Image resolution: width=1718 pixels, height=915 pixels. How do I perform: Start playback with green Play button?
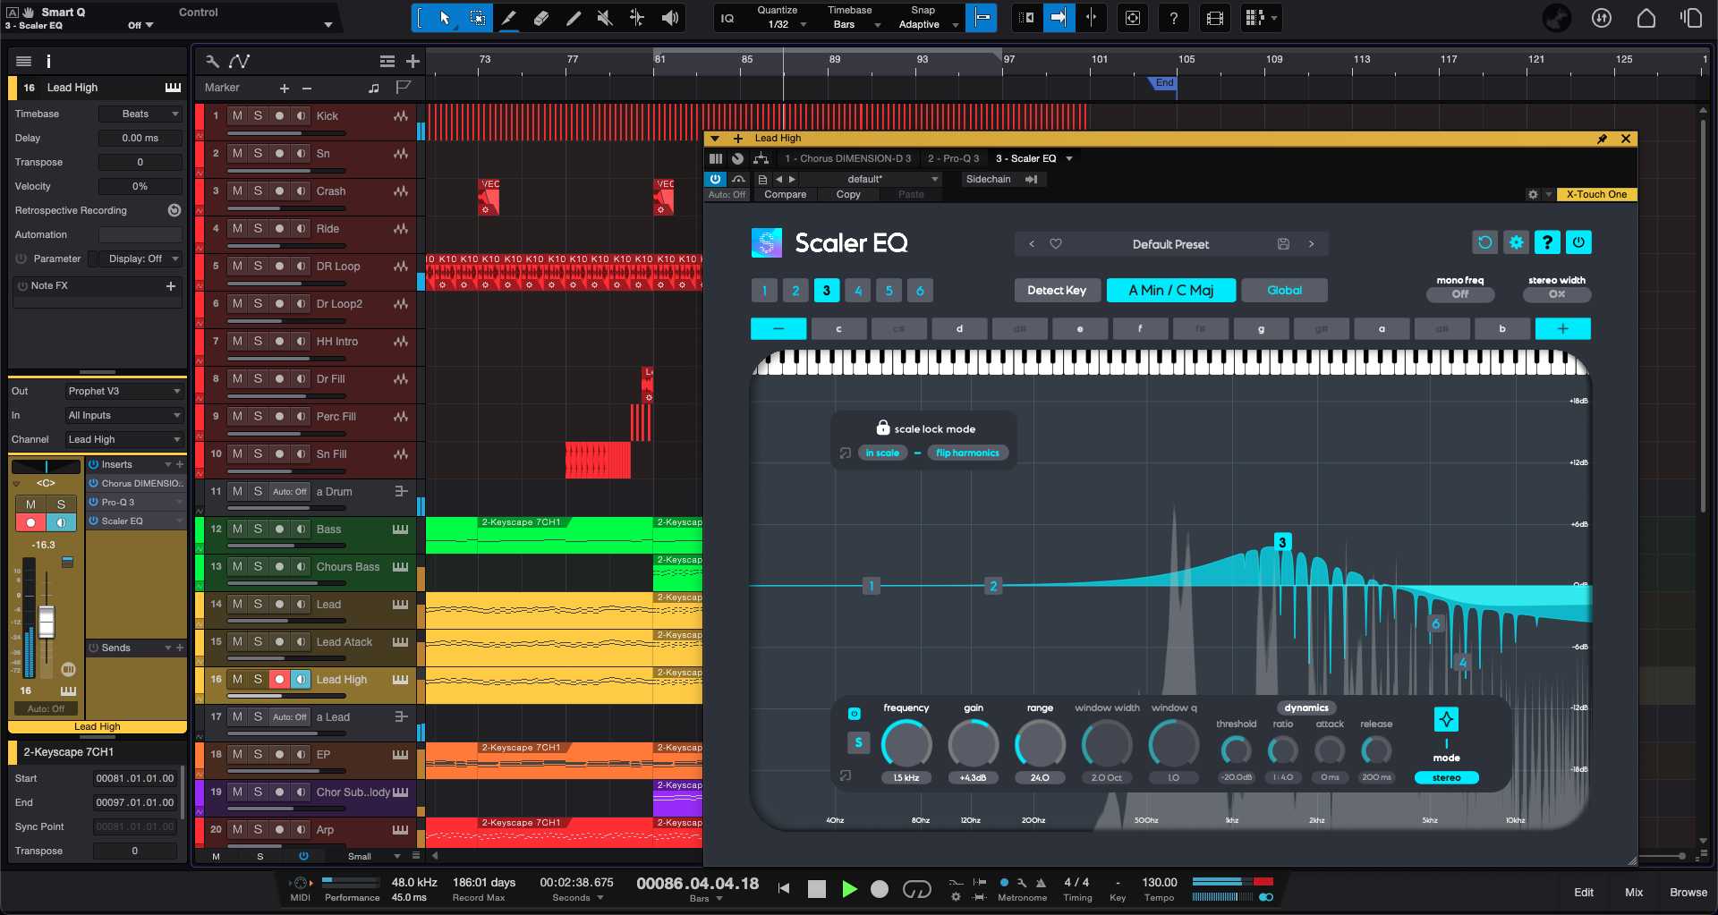point(849,888)
